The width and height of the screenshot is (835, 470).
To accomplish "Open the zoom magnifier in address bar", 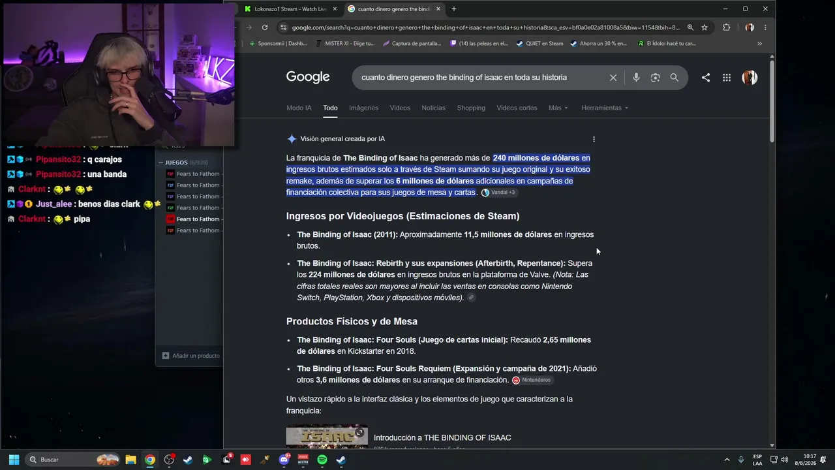I will 690,27.
